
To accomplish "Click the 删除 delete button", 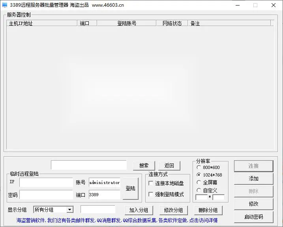I will pyautogui.click(x=253, y=191).
